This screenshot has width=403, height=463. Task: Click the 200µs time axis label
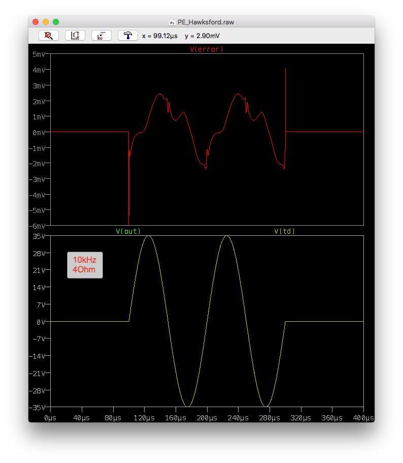point(207,418)
